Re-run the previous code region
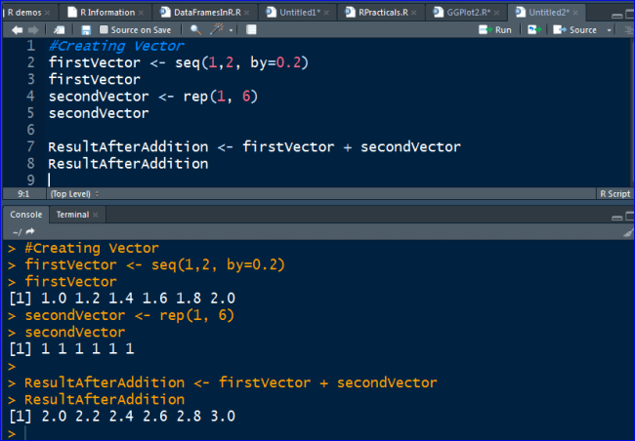 point(534,29)
